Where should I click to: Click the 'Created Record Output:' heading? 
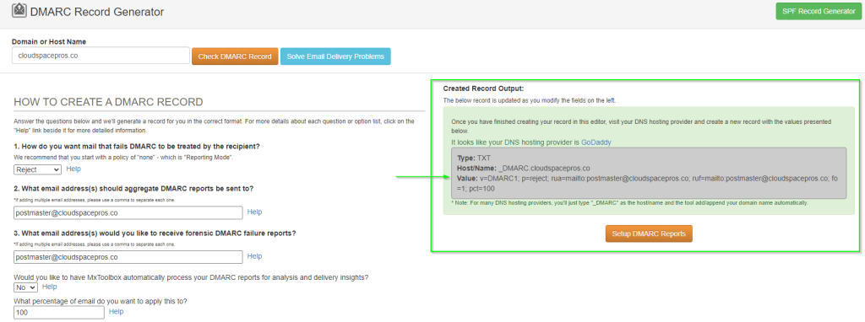pyautogui.click(x=483, y=88)
